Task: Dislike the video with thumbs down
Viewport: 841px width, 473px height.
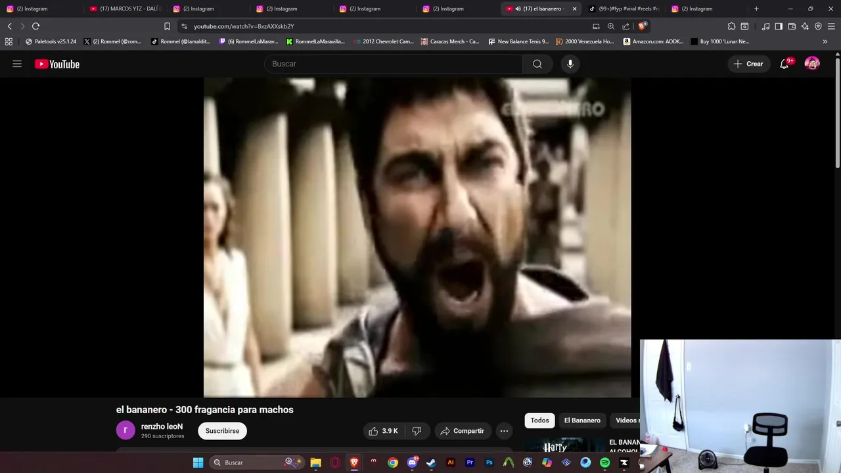Action: (417, 431)
